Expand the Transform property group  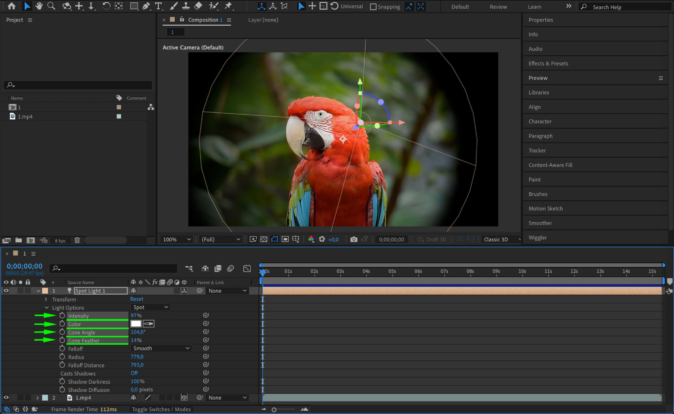(46, 299)
